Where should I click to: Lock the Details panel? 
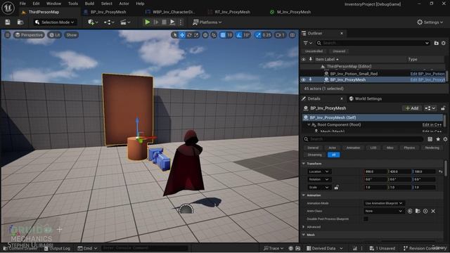coord(443,108)
